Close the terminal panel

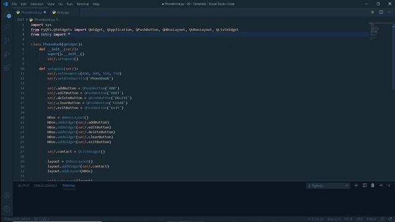point(389,186)
